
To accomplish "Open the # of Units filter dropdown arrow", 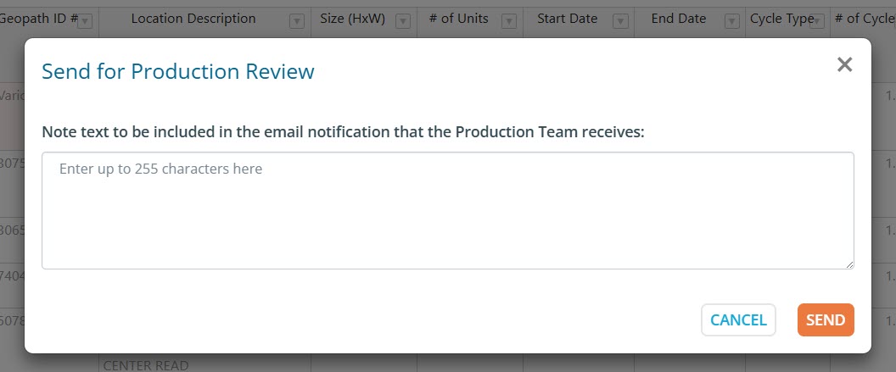I will point(509,22).
